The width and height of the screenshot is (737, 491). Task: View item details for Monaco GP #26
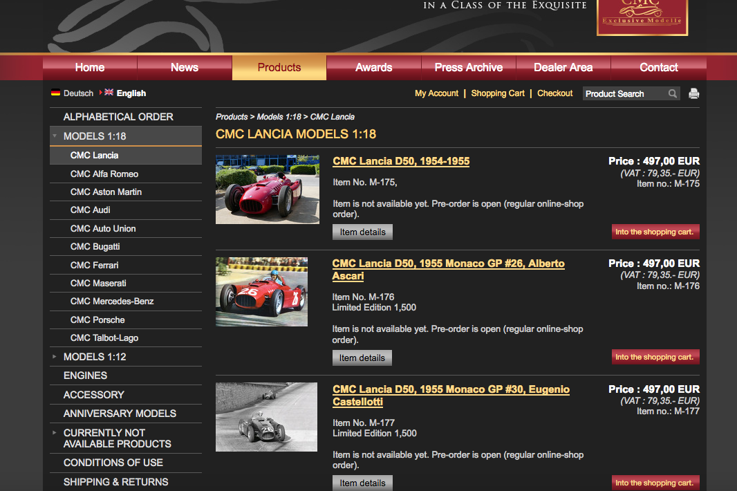coord(362,358)
